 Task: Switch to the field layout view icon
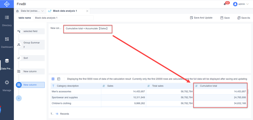(x=59, y=79)
